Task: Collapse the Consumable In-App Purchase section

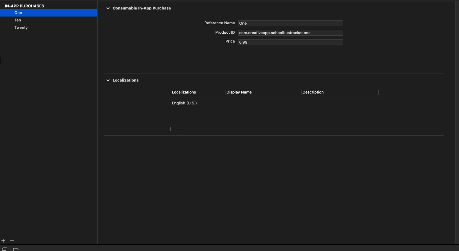Action: point(108,8)
